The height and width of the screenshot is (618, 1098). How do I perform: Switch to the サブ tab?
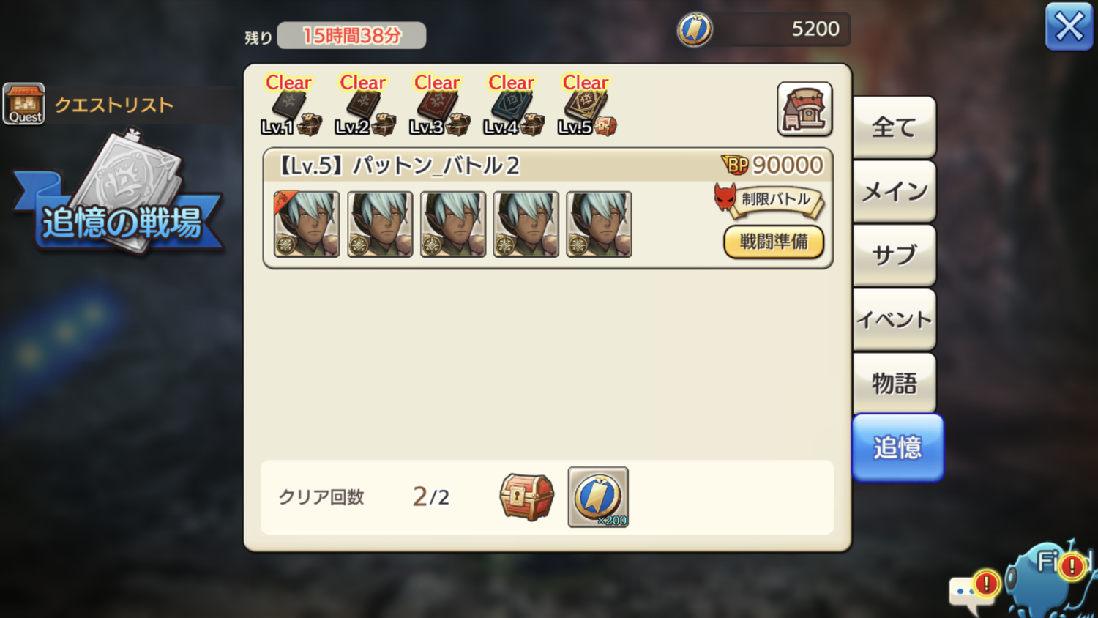point(894,256)
